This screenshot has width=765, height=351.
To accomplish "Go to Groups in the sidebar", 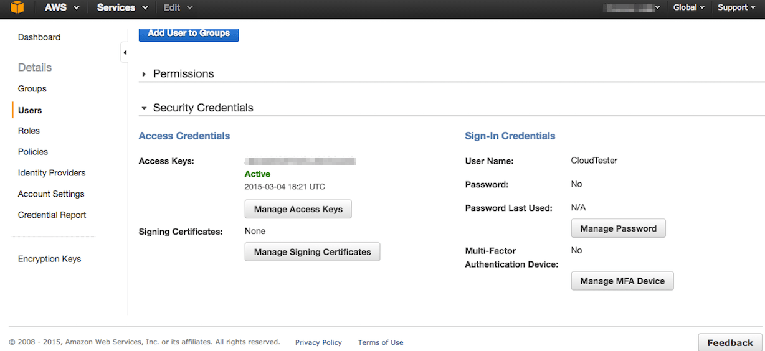I will click(x=32, y=89).
